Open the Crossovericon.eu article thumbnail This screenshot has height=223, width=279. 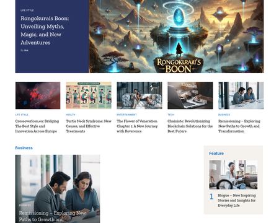38,95
